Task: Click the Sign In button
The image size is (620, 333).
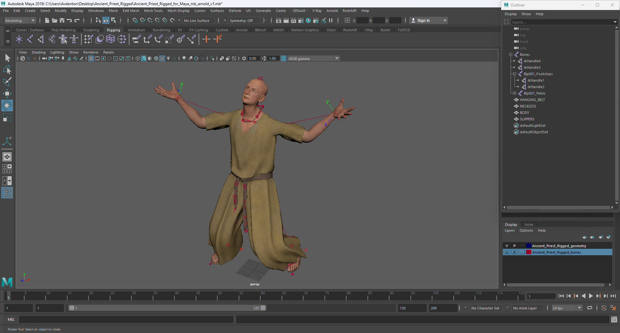Action: click(423, 20)
